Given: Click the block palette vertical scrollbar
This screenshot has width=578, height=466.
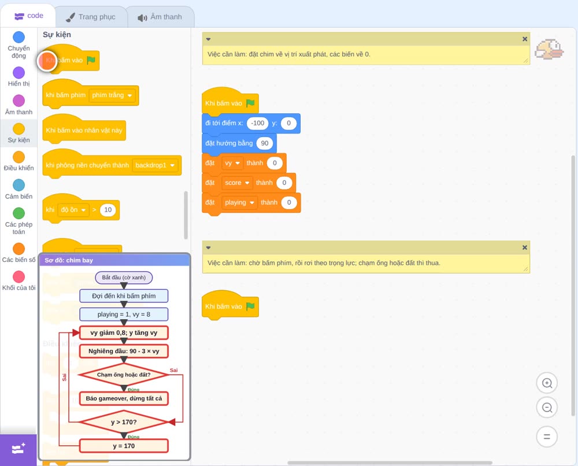Looking at the screenshot, I should point(186,215).
